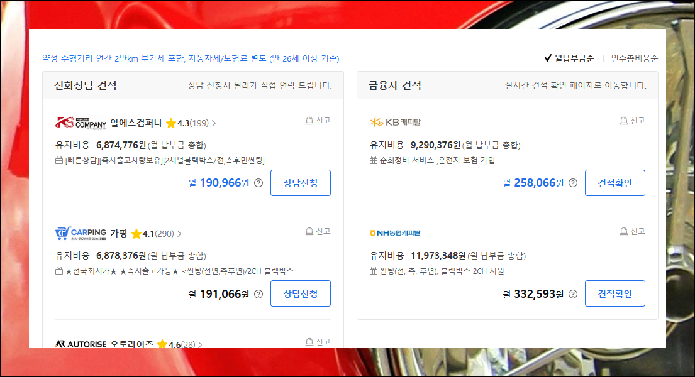Click the ★전국최저가★ benefit description

click(179, 271)
